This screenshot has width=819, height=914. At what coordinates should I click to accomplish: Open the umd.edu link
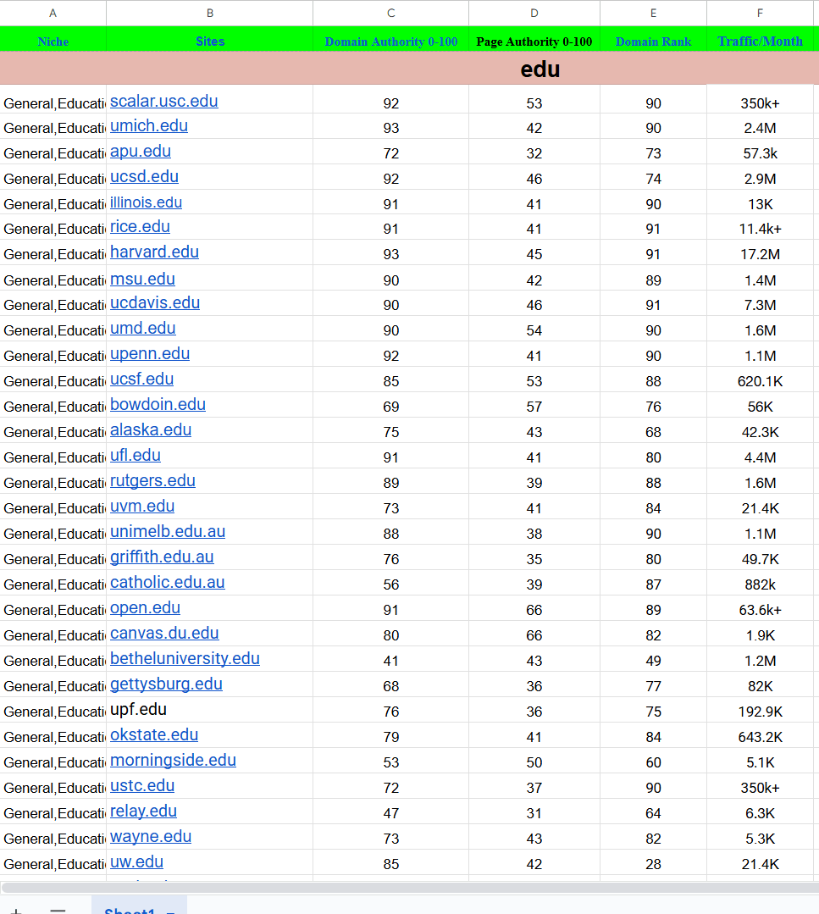pyautogui.click(x=143, y=328)
